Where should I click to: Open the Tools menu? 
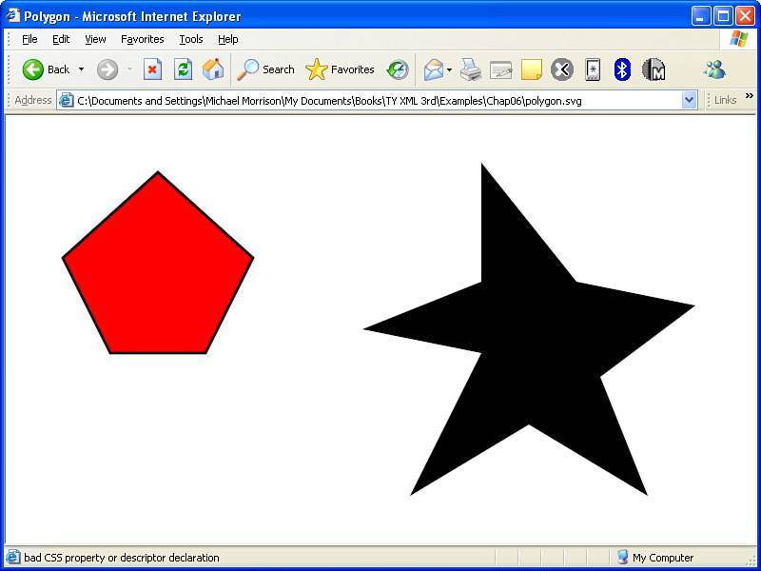point(191,39)
